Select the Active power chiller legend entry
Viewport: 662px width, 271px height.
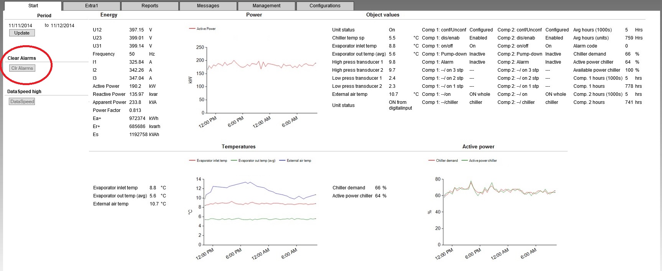point(483,161)
